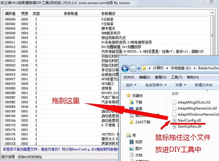Viewport: 219px width, 161px height.
Task: Select offset 0X00A4 row
Action: point(61,70)
